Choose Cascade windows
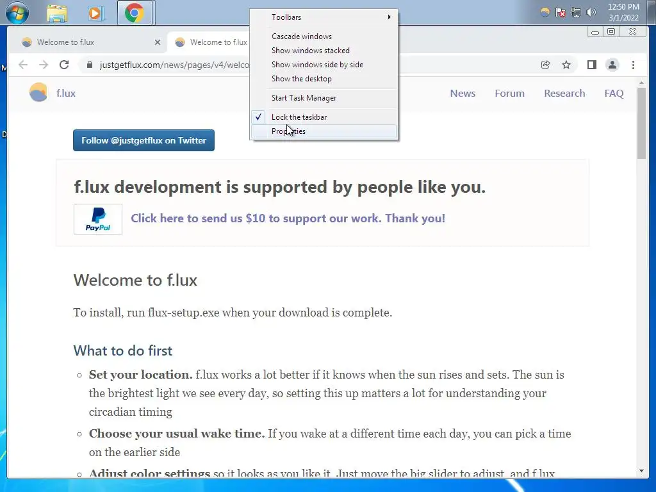This screenshot has height=492, width=656. pos(324,37)
